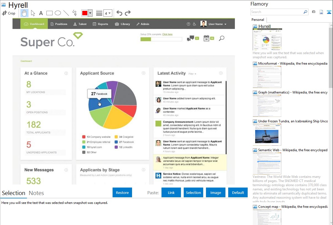Expand the Latest Activity Filter dropdown
This screenshot has height=225, width=333.
192,74
